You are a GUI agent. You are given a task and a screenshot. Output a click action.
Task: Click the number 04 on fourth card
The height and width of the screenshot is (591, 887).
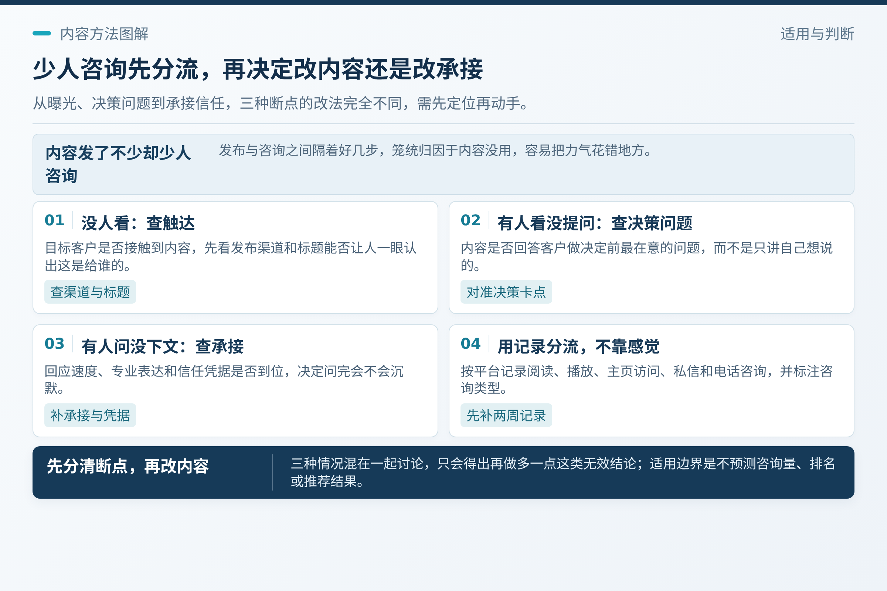click(x=470, y=344)
